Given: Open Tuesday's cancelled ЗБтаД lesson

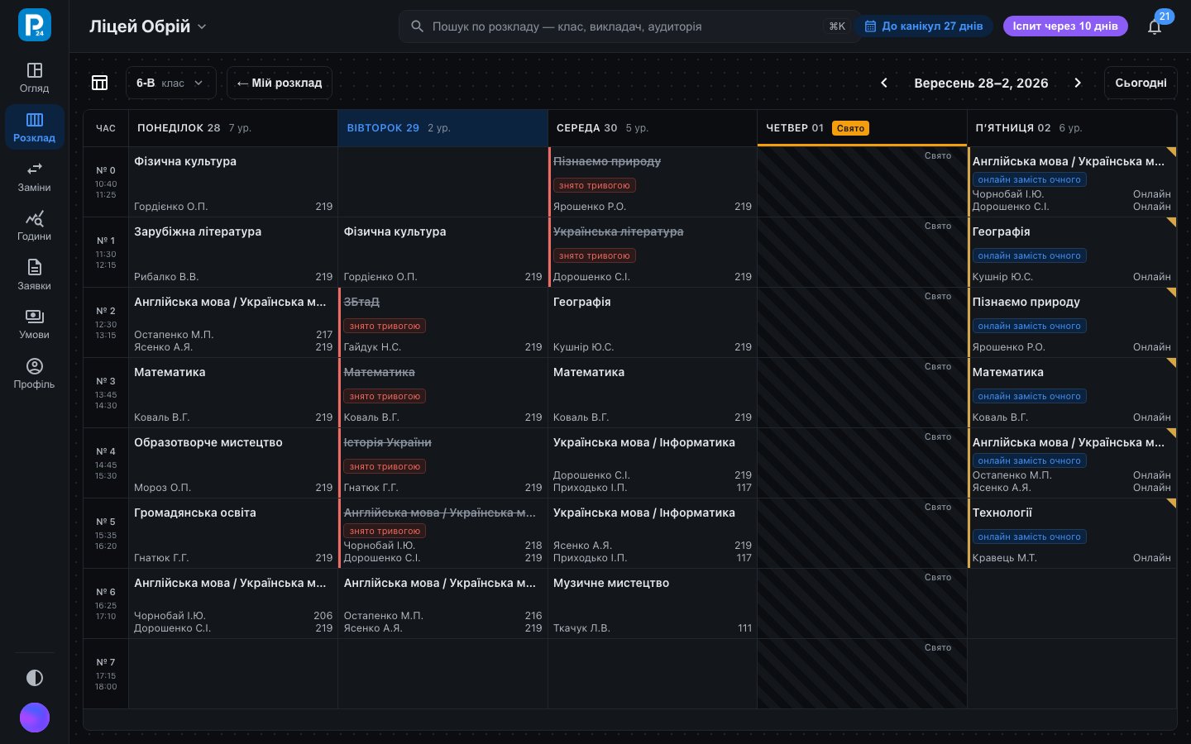Looking at the screenshot, I should [x=443, y=322].
